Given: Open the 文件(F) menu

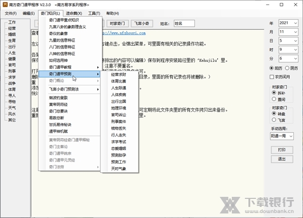Looking at the screenshot, I should coord(11,13).
